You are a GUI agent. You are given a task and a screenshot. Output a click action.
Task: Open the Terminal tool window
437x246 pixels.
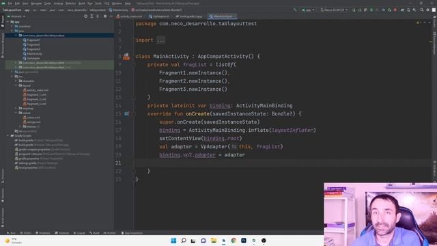pos(62,233)
